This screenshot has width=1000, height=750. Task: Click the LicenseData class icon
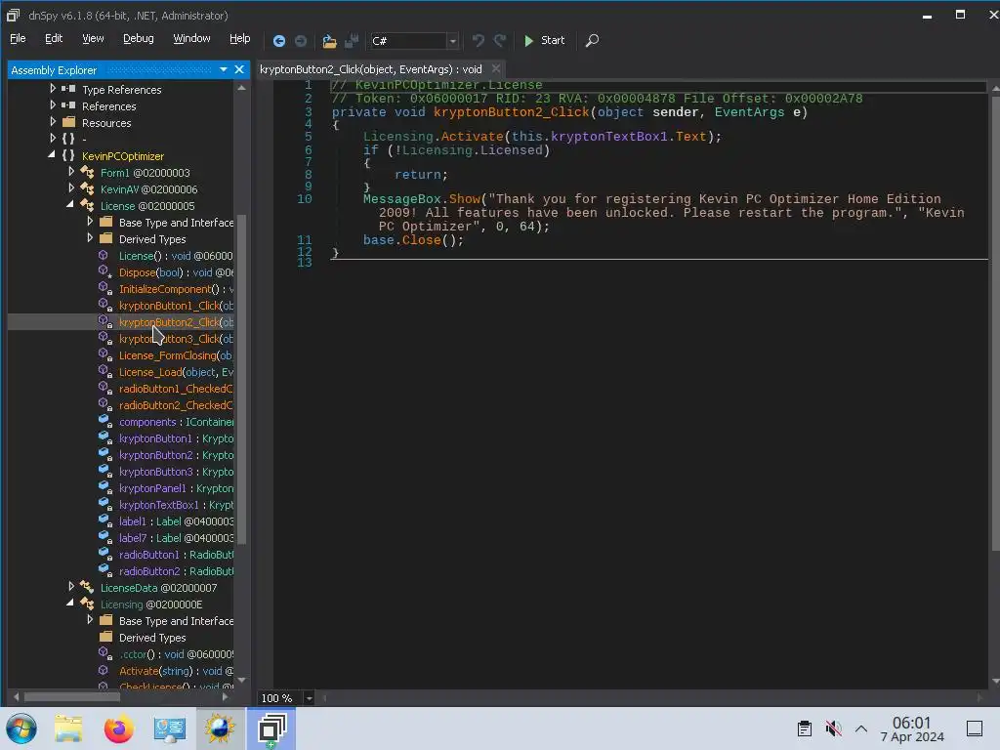(x=87, y=587)
